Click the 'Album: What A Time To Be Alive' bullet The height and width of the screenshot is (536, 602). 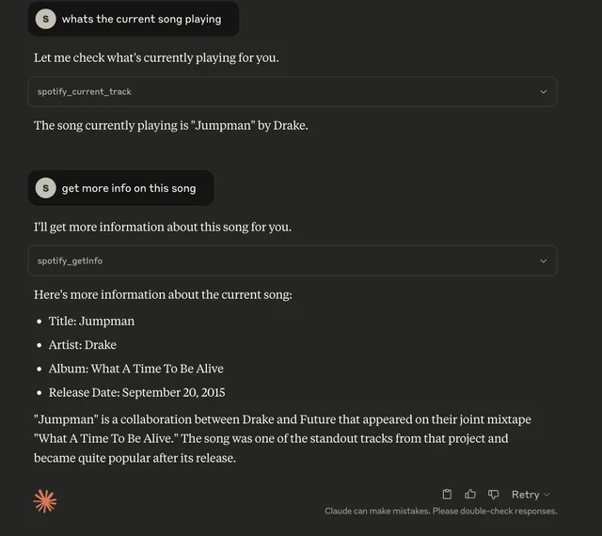pyautogui.click(x=135, y=369)
